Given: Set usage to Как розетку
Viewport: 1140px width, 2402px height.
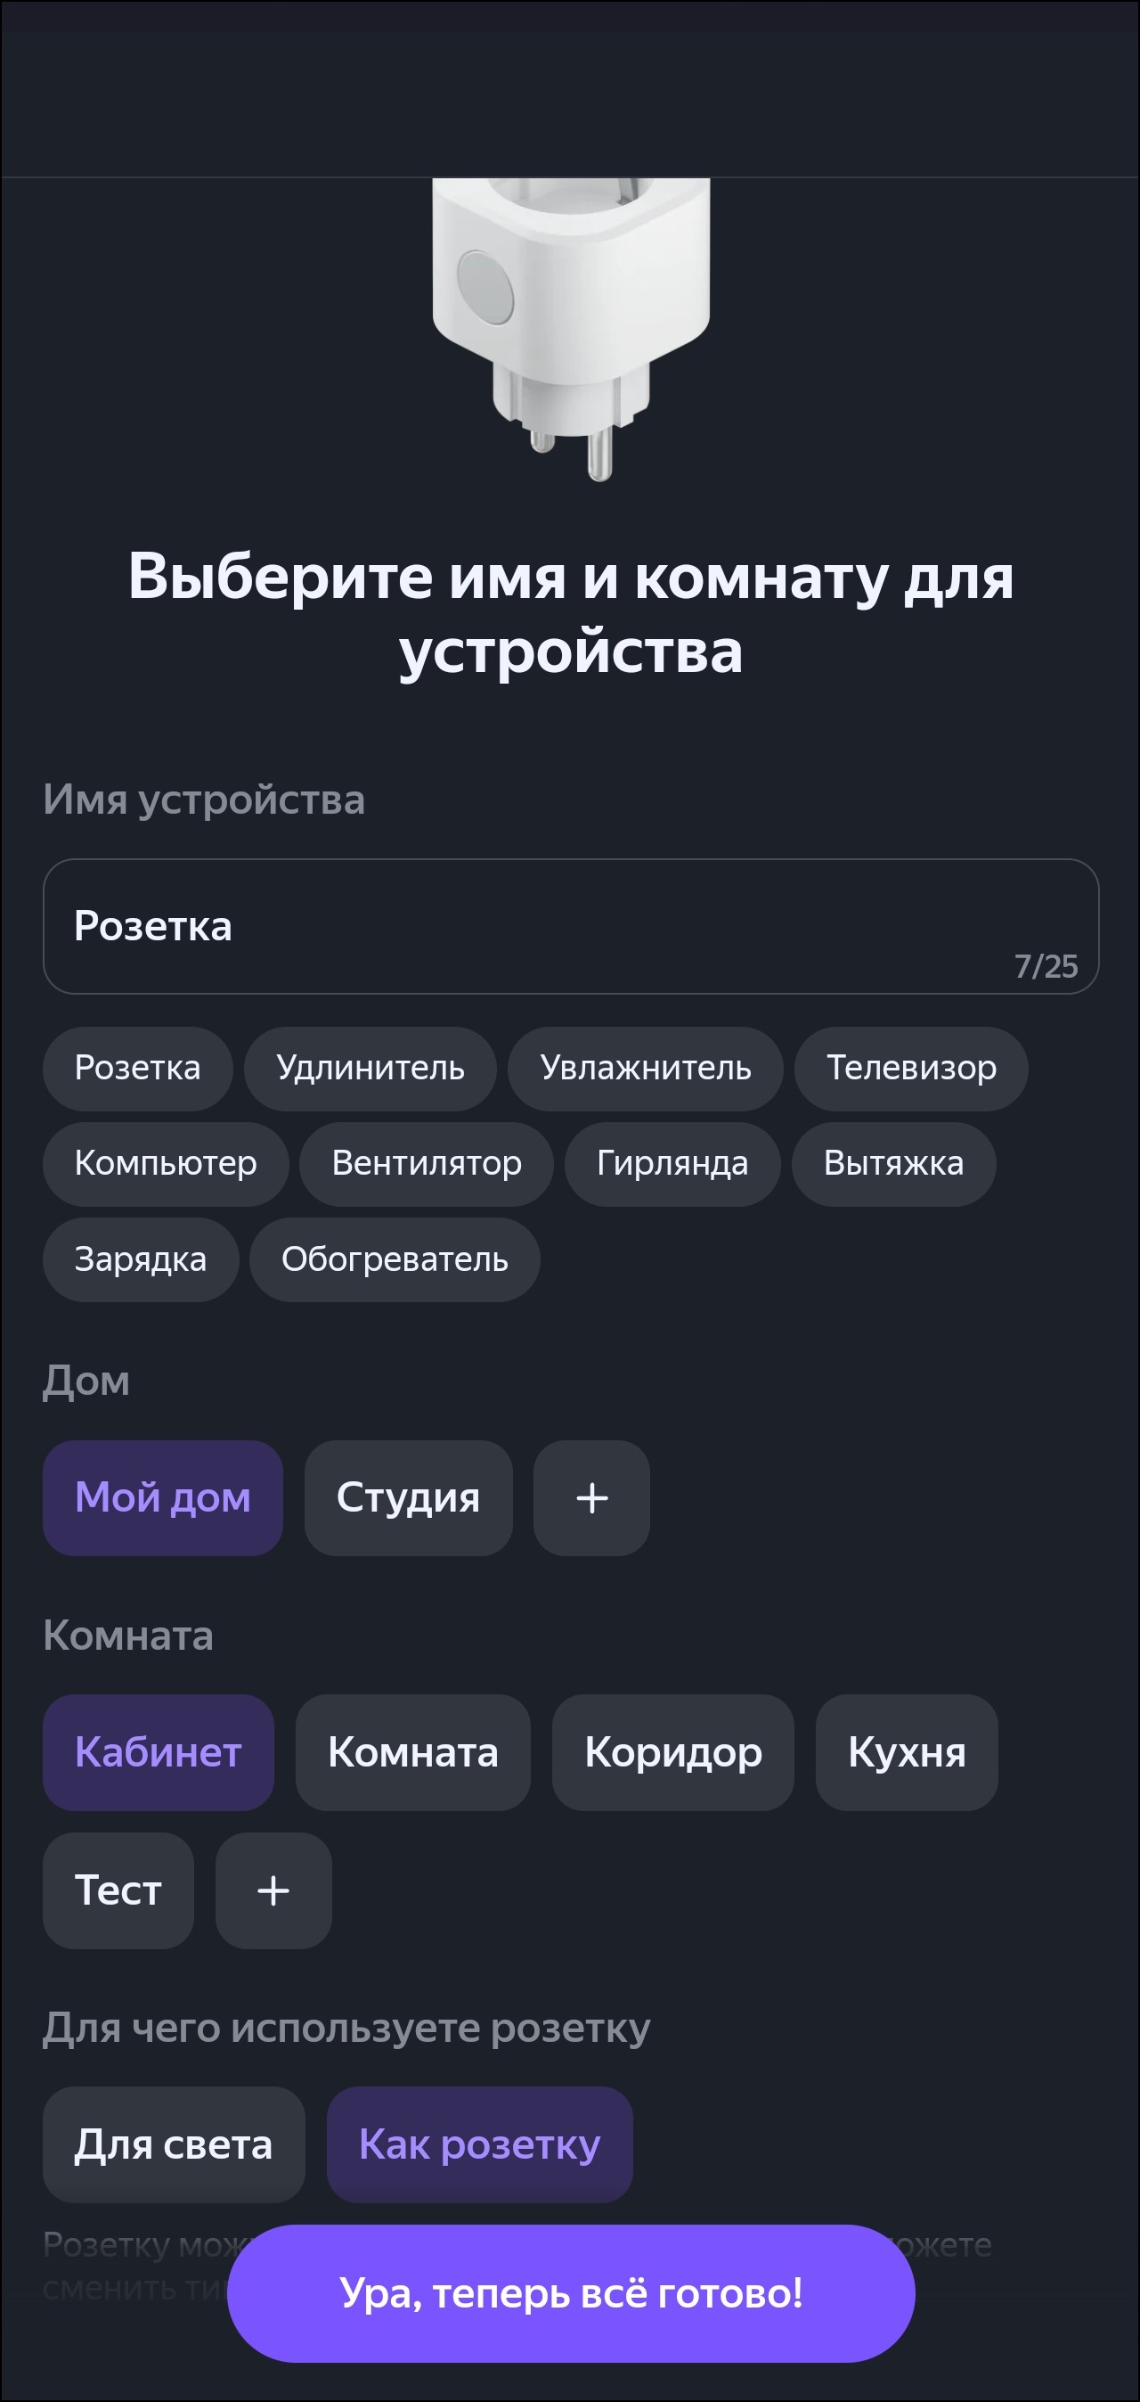Looking at the screenshot, I should [479, 2144].
